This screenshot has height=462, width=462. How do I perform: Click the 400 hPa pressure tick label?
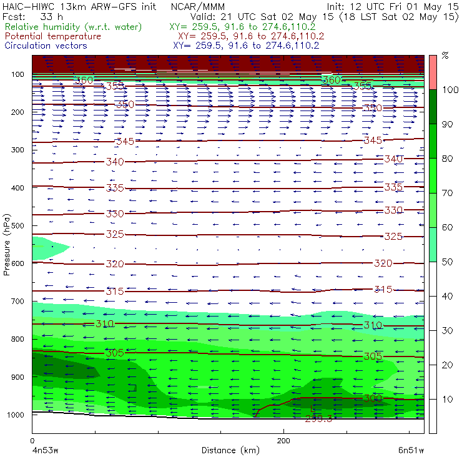point(17,188)
